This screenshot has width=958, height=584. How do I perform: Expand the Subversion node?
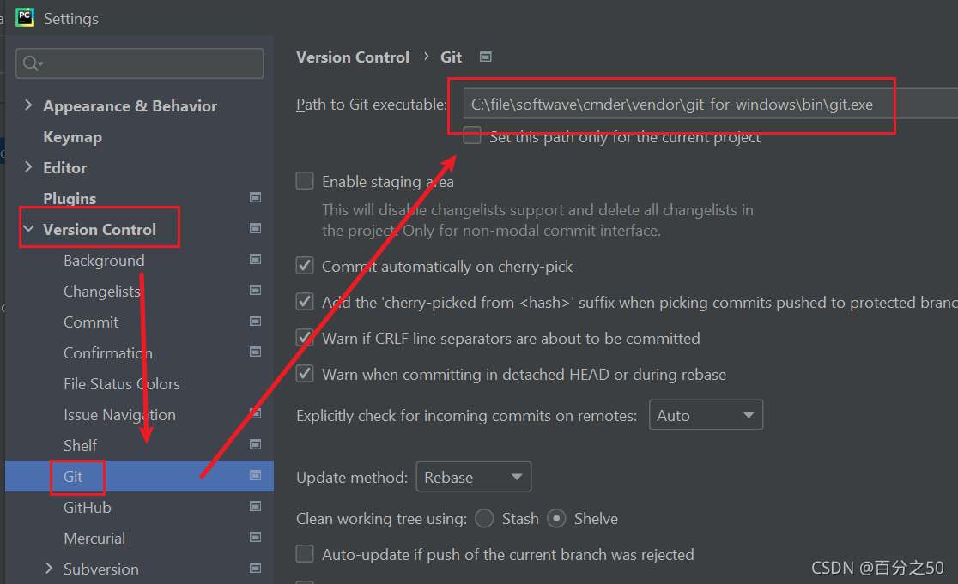(x=49, y=568)
